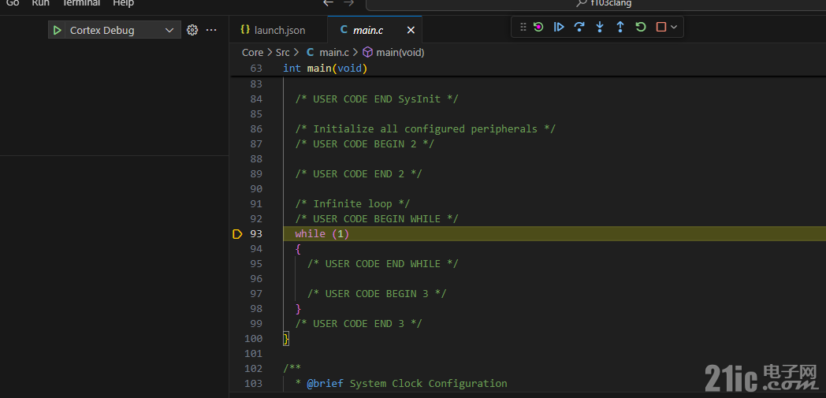The height and width of the screenshot is (398, 826).
Task: Click line number 100 in the gutter
Action: pyautogui.click(x=253, y=339)
